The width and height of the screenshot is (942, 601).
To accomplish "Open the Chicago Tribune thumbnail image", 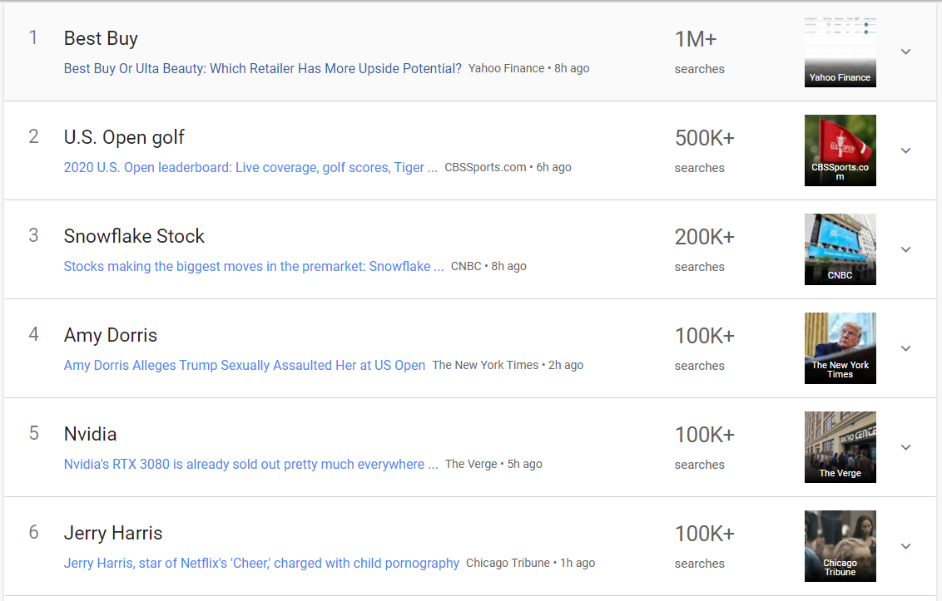I will tap(840, 546).
